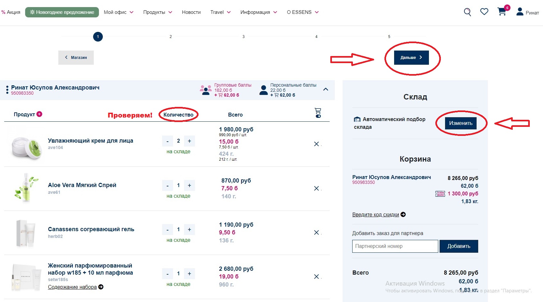The image size is (543, 302).
Task: Open the shopping cart icon in header
Action: click(502, 12)
